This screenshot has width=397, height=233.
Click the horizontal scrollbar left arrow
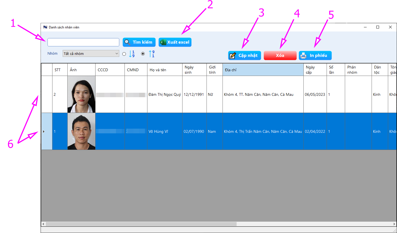pos(43,224)
